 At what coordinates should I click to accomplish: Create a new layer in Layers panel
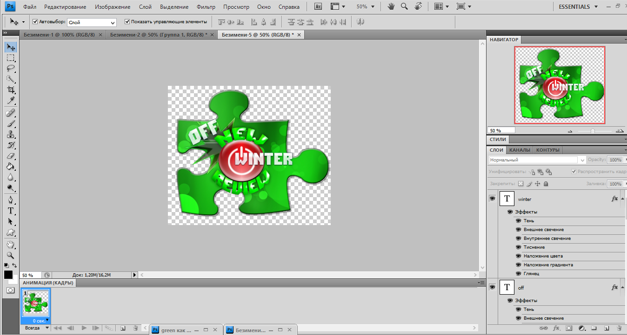606,328
